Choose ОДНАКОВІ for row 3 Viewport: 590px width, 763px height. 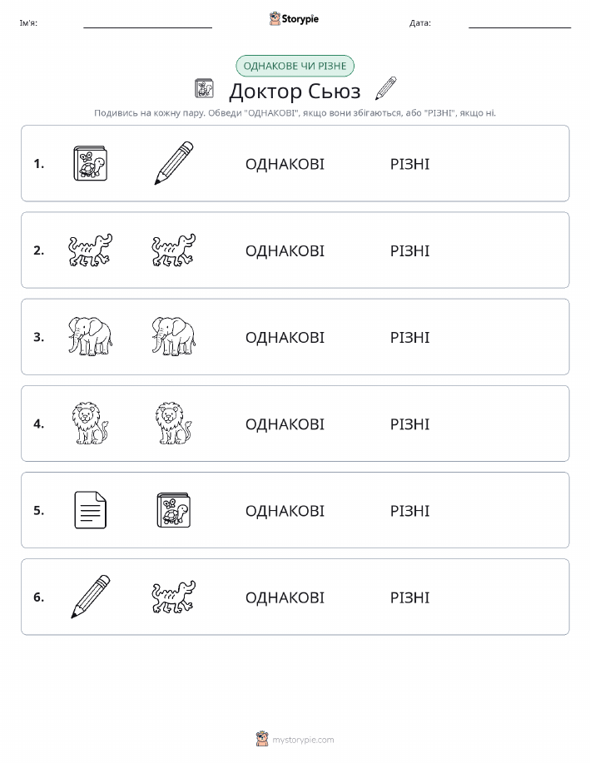pyautogui.click(x=285, y=338)
